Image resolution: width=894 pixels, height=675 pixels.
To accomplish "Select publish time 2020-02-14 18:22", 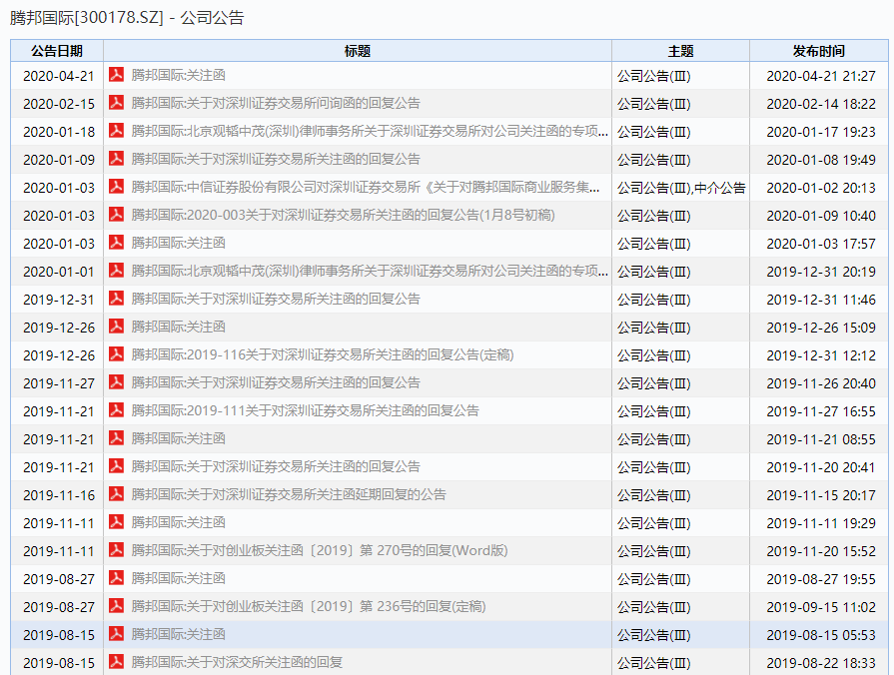I will (x=820, y=104).
